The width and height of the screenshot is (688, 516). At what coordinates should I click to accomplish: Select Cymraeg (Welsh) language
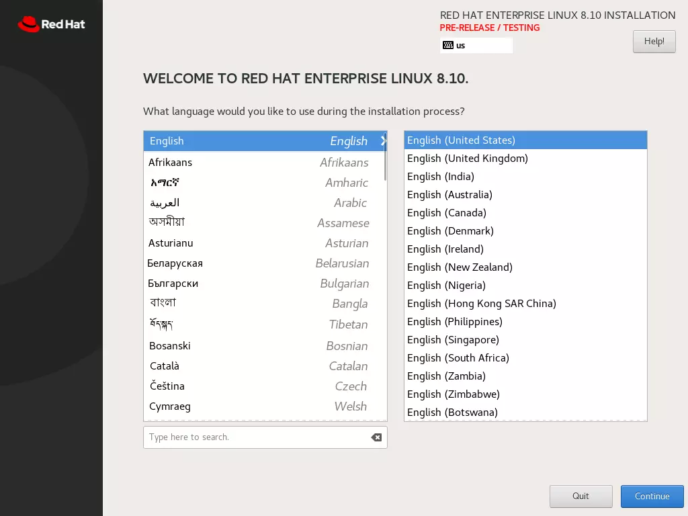pos(169,406)
